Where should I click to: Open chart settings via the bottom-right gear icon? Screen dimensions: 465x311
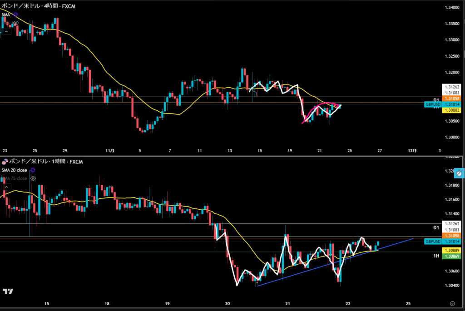coord(452,303)
